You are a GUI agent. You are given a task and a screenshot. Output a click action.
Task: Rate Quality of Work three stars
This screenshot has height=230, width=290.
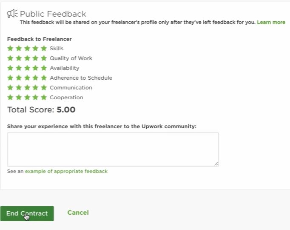click(27, 58)
